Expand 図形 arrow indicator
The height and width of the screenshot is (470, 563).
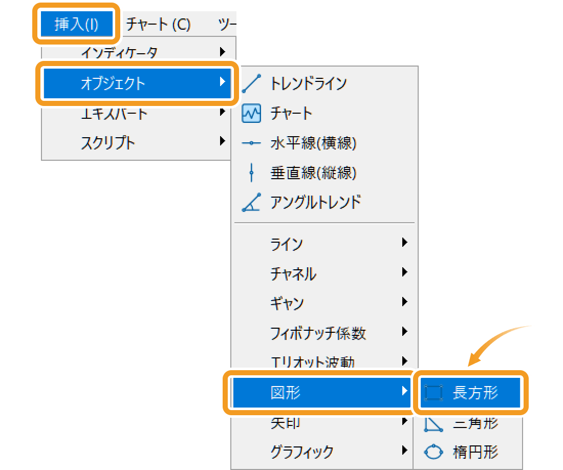405,391
